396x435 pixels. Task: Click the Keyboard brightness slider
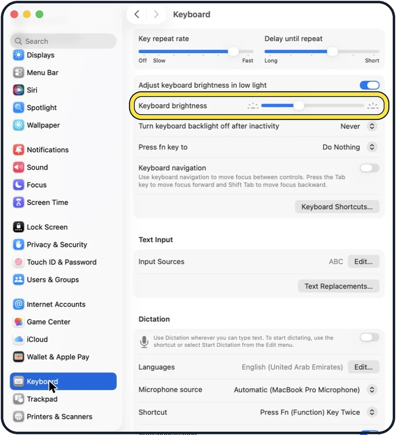click(x=312, y=105)
